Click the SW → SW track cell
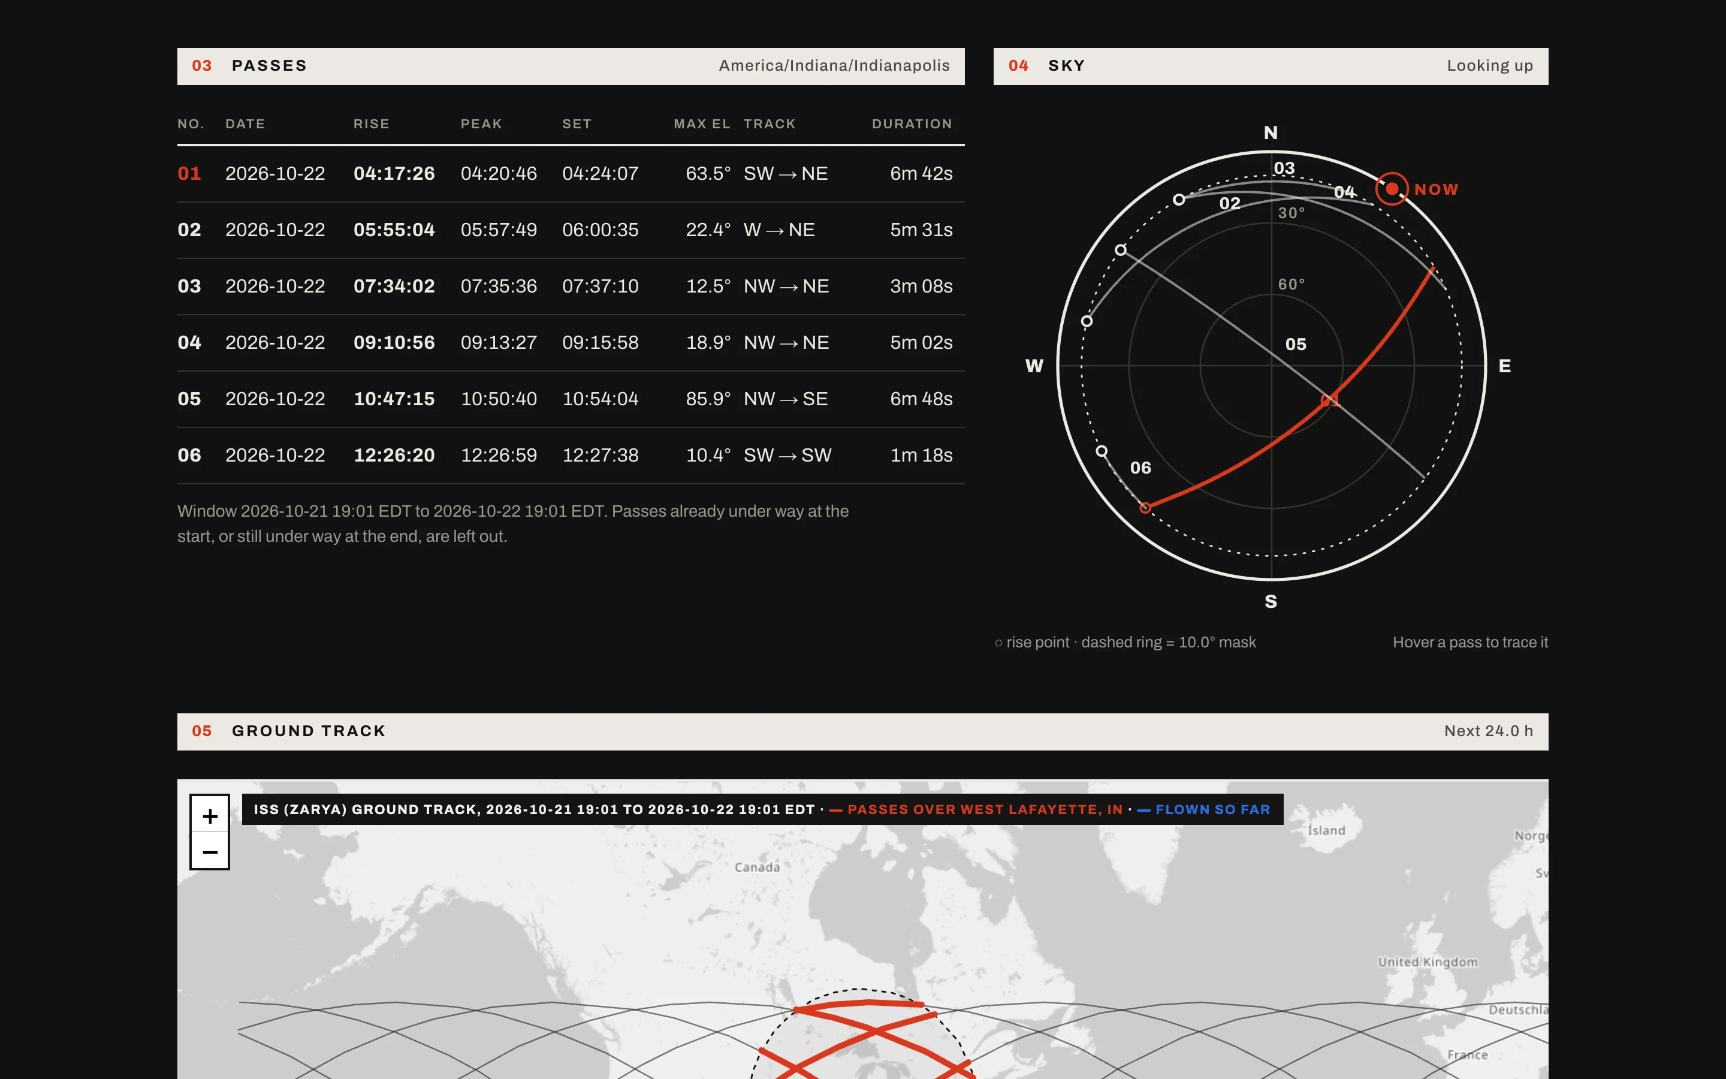 787,456
